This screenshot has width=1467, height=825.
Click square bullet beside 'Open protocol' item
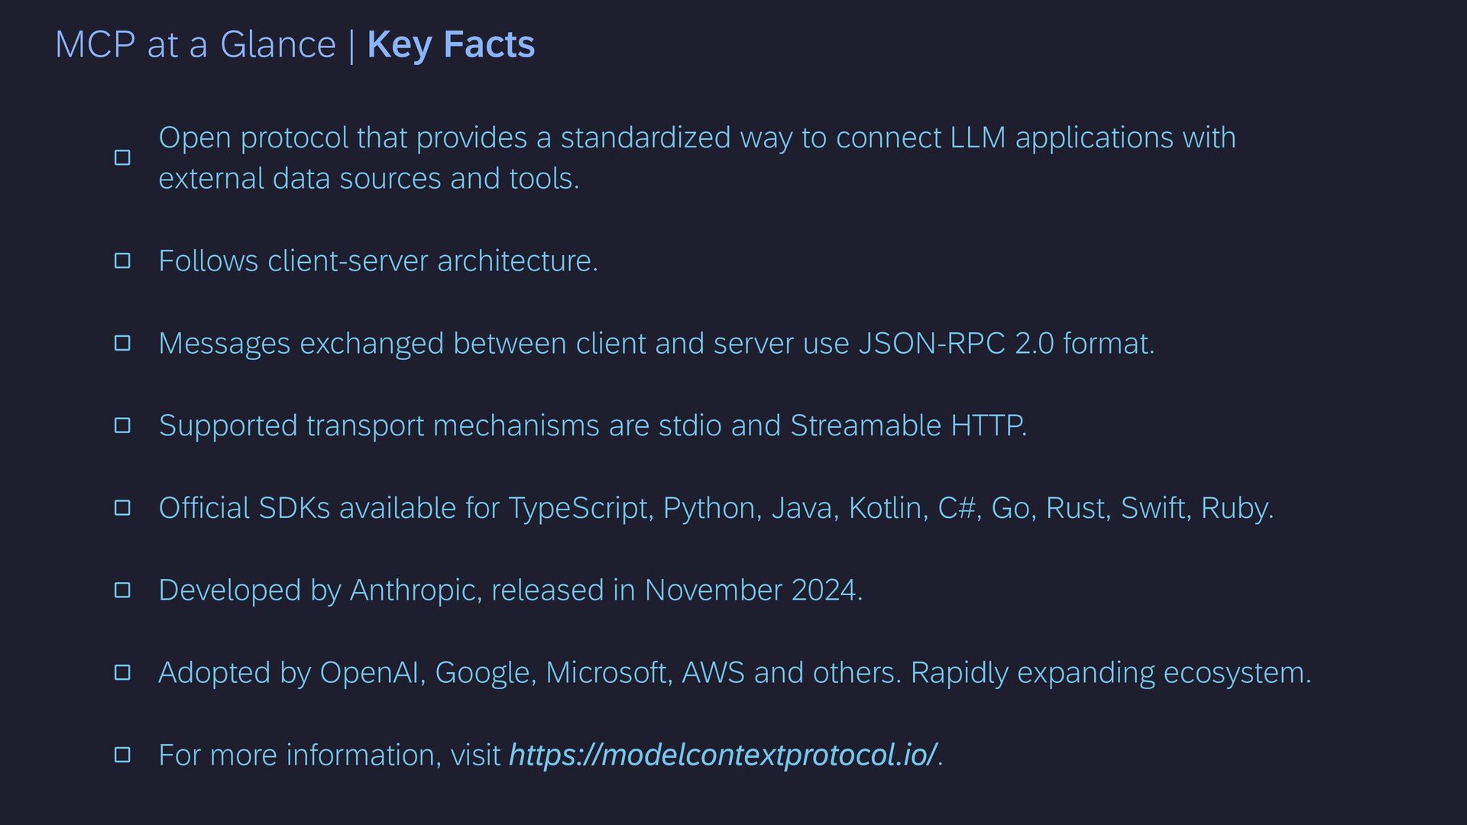tap(122, 158)
